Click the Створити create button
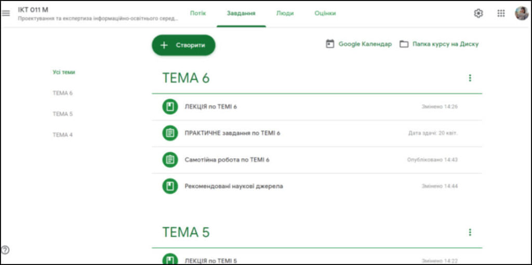Image resolution: width=532 pixels, height=265 pixels. coord(183,45)
